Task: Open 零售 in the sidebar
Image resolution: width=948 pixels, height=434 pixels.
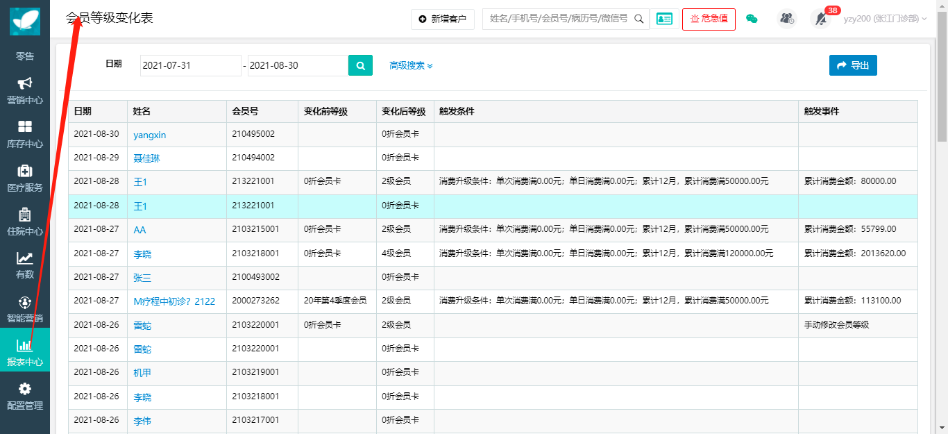Action: pos(25,56)
